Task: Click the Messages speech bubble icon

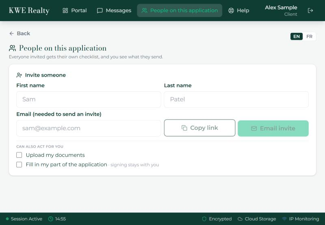Action: [x=100, y=11]
